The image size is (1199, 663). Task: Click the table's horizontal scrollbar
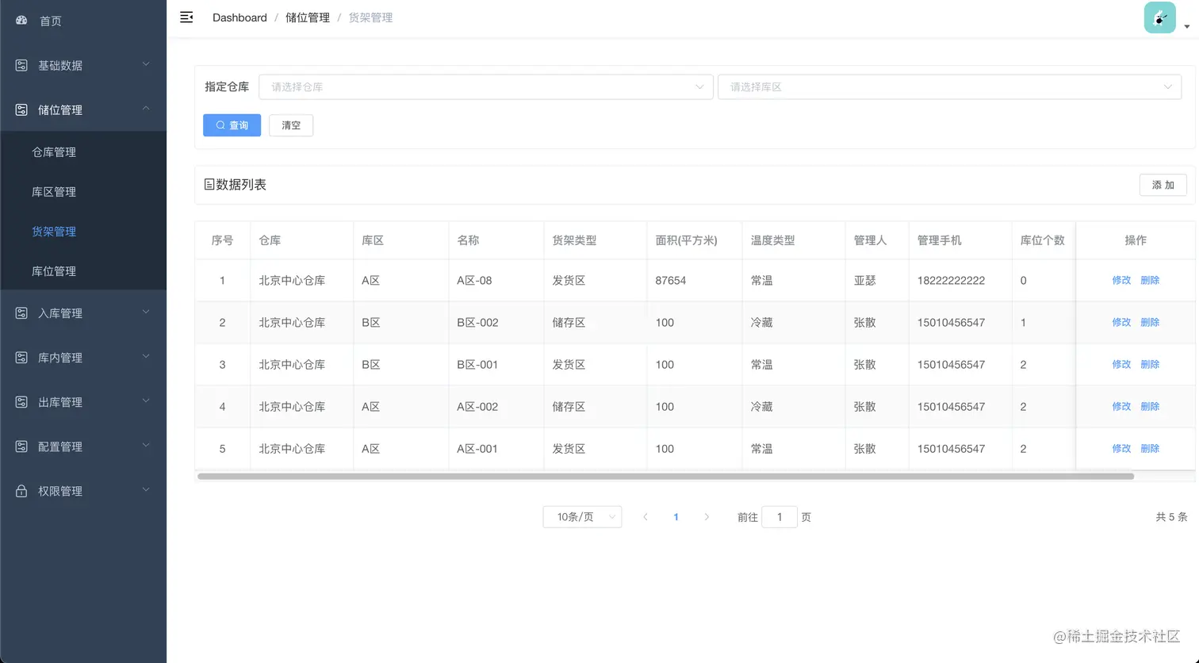click(665, 477)
